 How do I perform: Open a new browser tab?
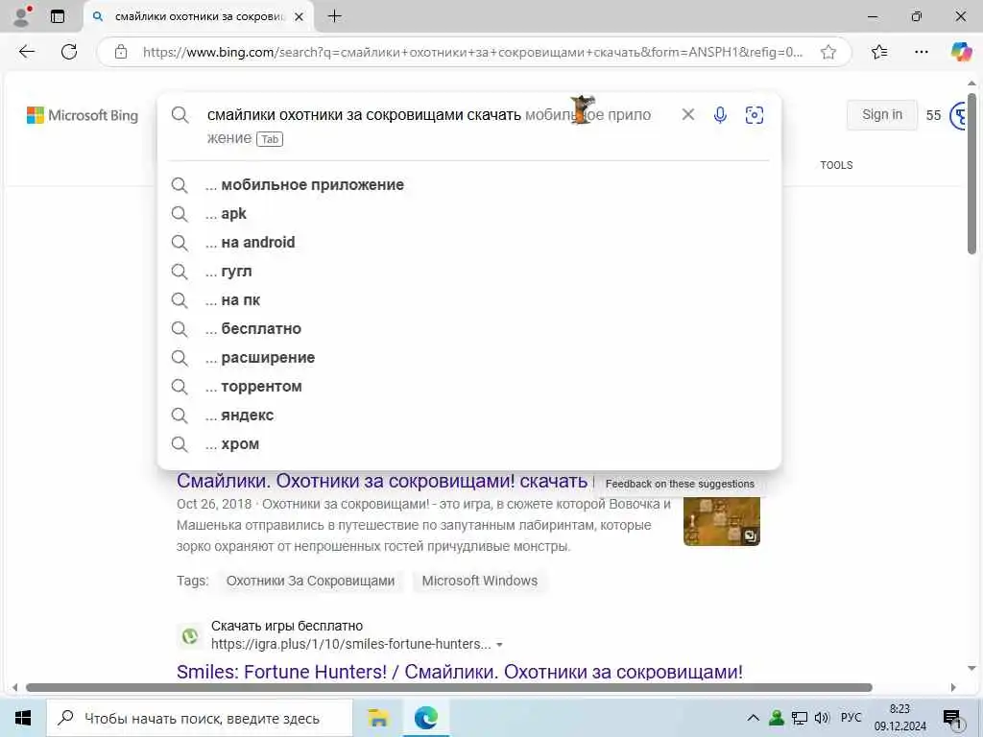(x=335, y=17)
